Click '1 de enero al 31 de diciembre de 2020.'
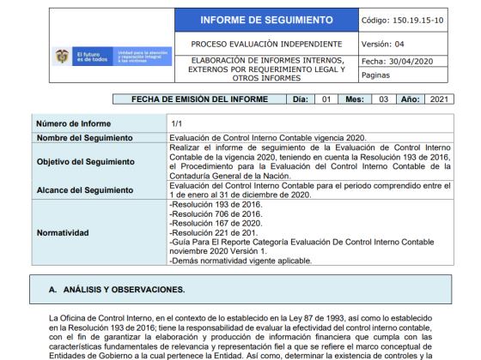Screen dimensions: 481x360 (240, 195)
